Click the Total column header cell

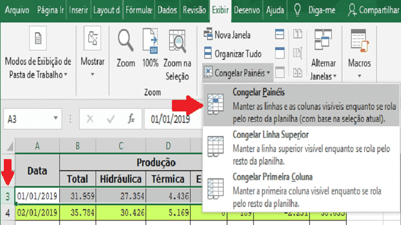(x=77, y=179)
